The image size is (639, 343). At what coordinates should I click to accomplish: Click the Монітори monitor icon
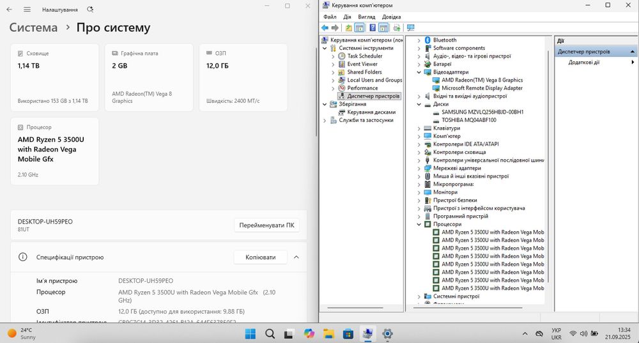pyautogui.click(x=427, y=192)
